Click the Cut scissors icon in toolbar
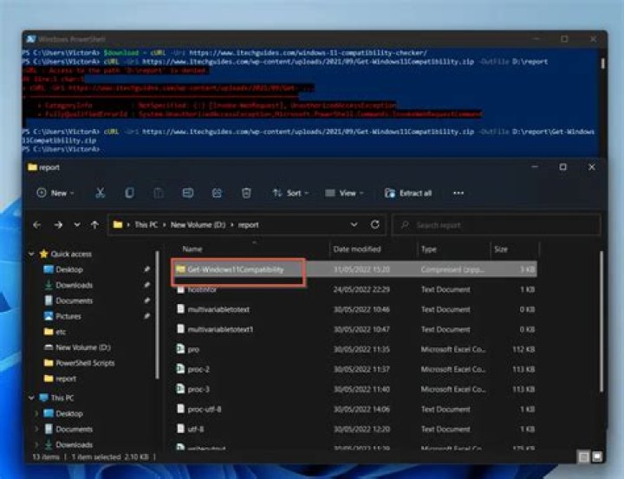The width and height of the screenshot is (624, 479). 101,193
